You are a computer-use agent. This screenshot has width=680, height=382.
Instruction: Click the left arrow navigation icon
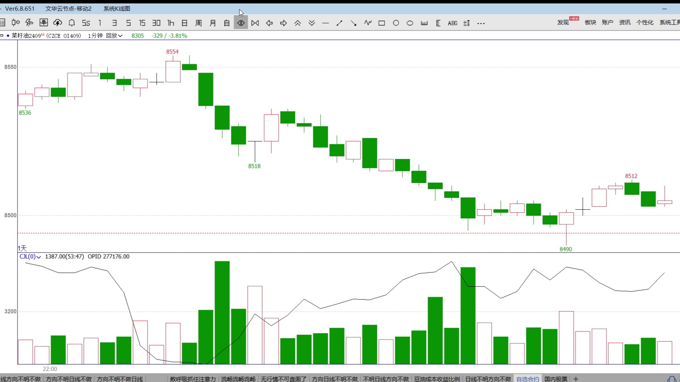coord(269,23)
